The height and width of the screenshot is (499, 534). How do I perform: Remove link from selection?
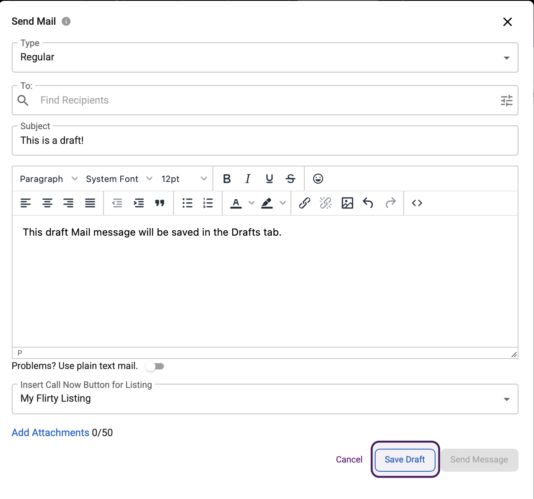click(326, 203)
